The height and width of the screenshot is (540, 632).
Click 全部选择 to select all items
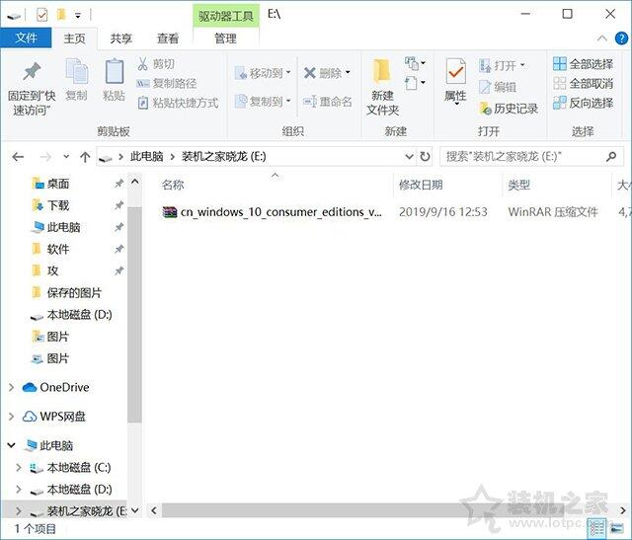click(584, 63)
